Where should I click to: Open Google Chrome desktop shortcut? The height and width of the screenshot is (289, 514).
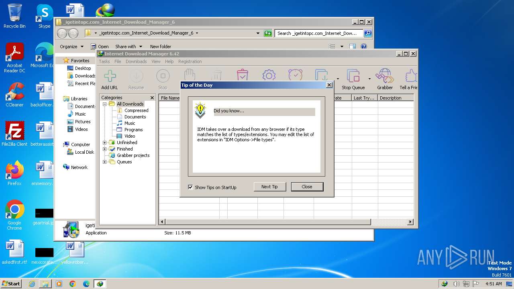(x=14, y=215)
